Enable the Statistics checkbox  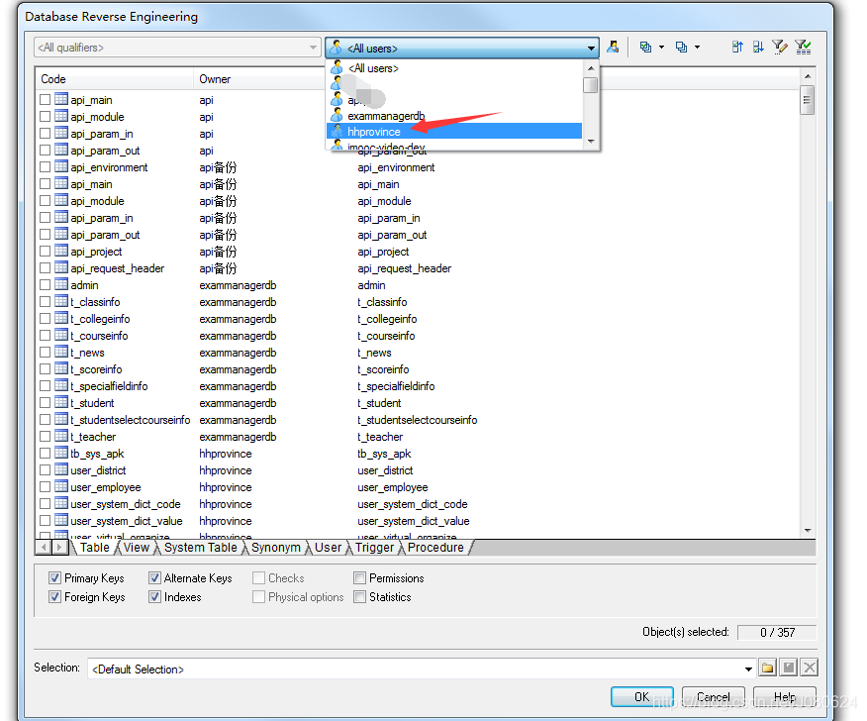(360, 597)
